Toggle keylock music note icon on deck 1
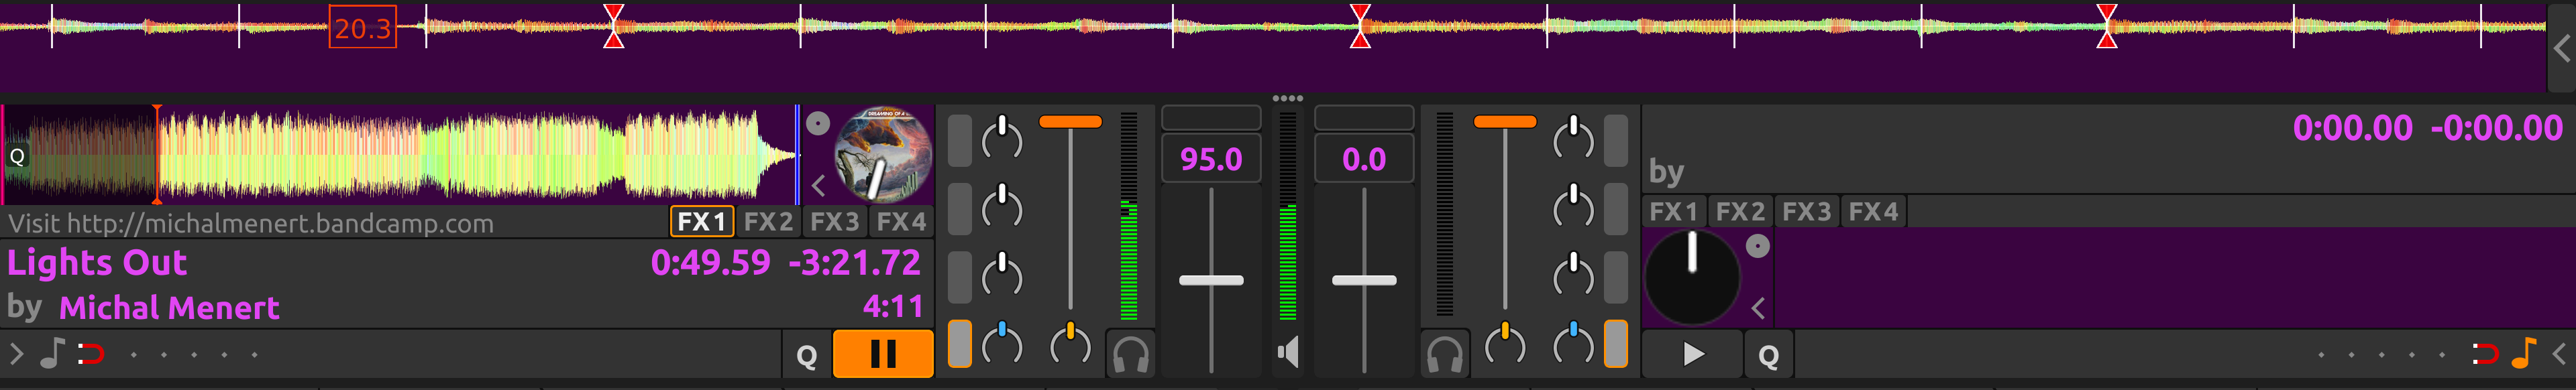The width and height of the screenshot is (2576, 390). click(52, 353)
